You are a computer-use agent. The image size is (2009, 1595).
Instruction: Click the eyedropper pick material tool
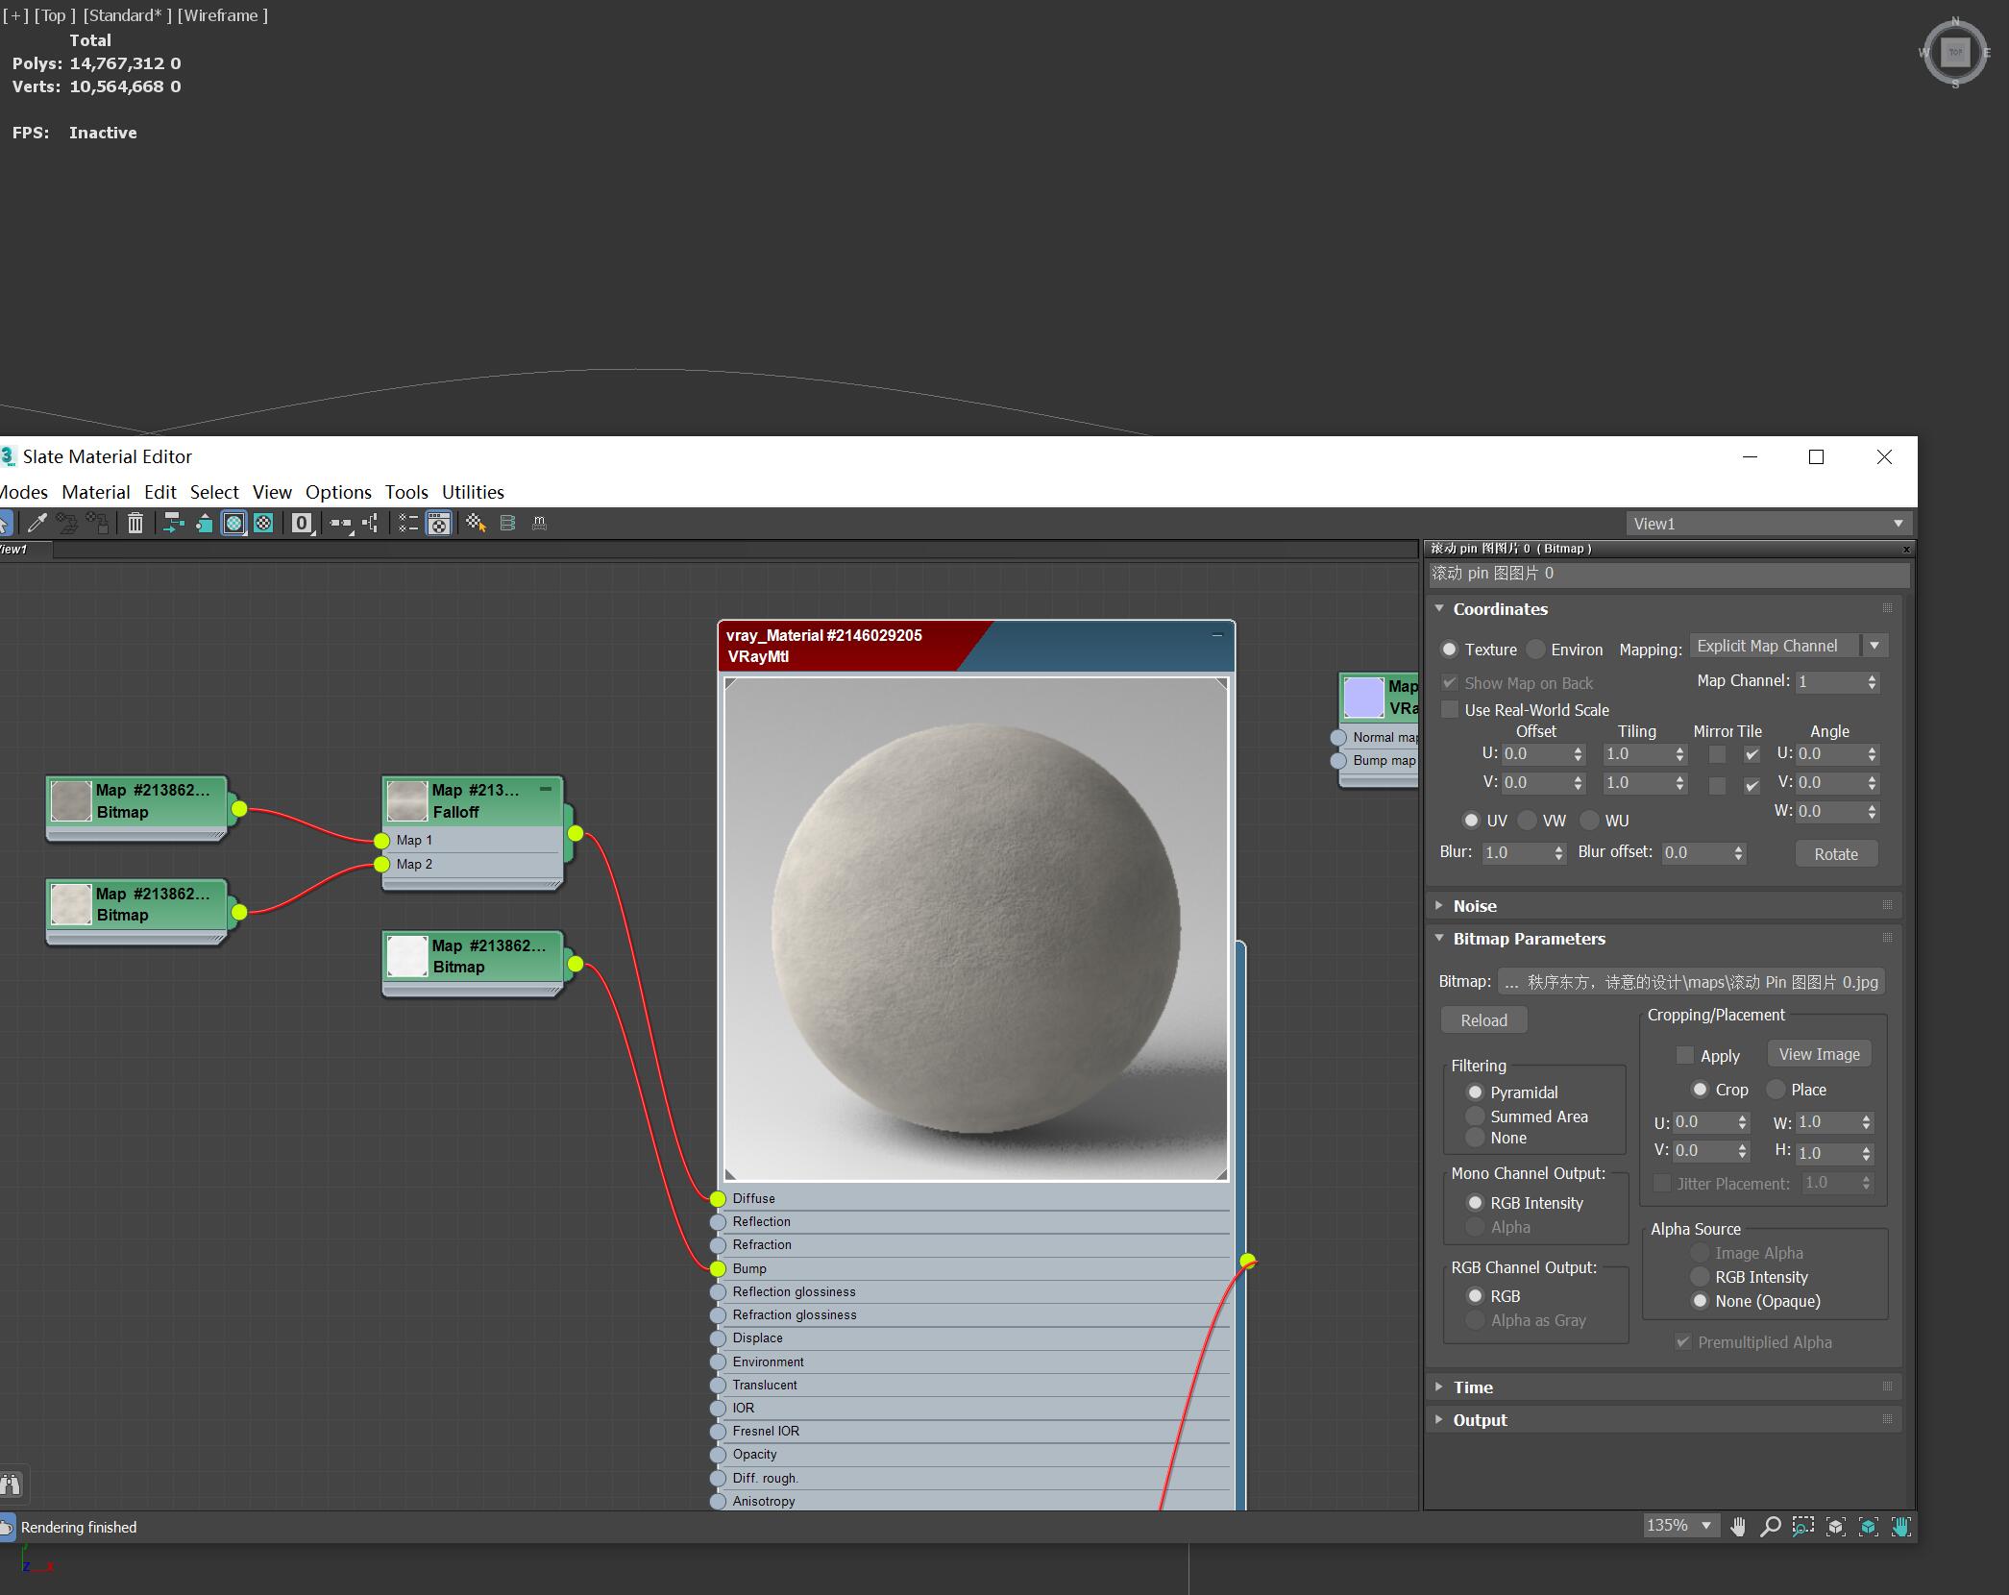37,523
